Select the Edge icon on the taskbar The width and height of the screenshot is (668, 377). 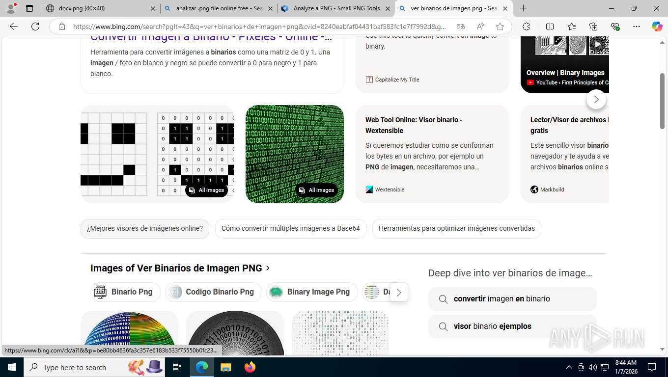tap(201, 367)
